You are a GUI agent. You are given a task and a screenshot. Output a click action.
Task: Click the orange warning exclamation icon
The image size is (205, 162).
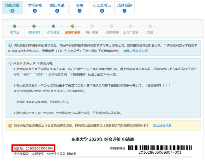click(10, 125)
